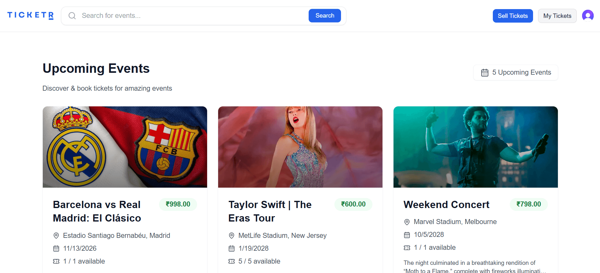Viewport: 600px width, 273px height.
Task: Select the location pin beside Estadio Santiago Bernabéu
Action: pos(56,235)
